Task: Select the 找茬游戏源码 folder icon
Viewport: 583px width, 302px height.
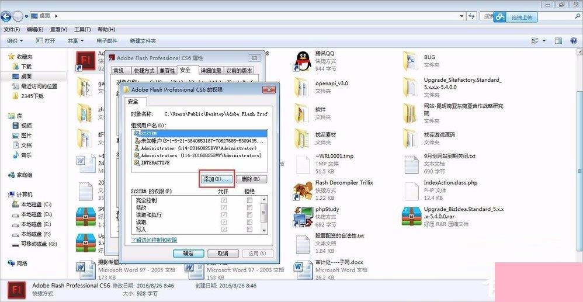Action: point(412,138)
